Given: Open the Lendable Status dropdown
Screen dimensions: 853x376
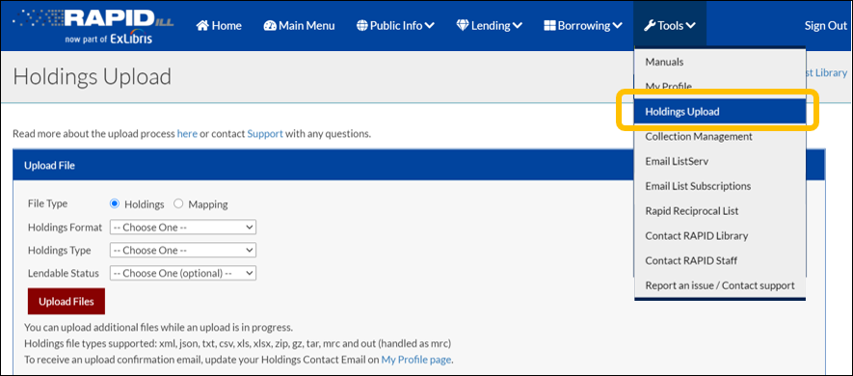Looking at the screenshot, I should [x=183, y=273].
